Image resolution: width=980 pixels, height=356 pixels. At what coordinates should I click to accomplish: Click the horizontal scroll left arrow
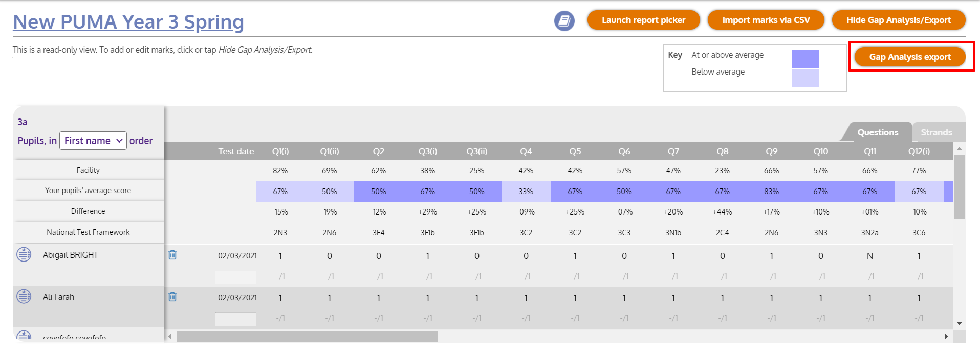pos(170,336)
